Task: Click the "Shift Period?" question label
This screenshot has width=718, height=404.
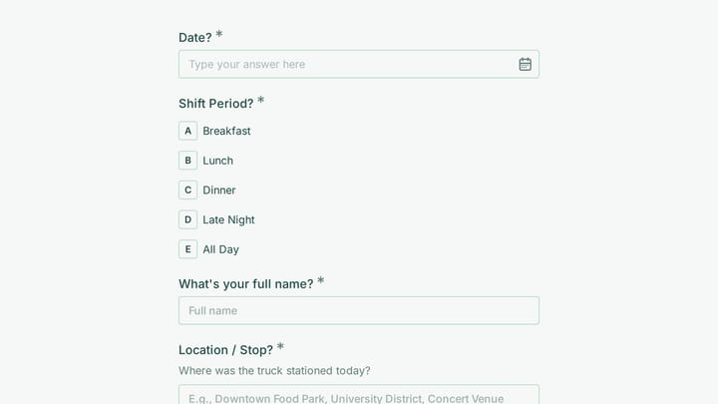Action: pyautogui.click(x=215, y=104)
